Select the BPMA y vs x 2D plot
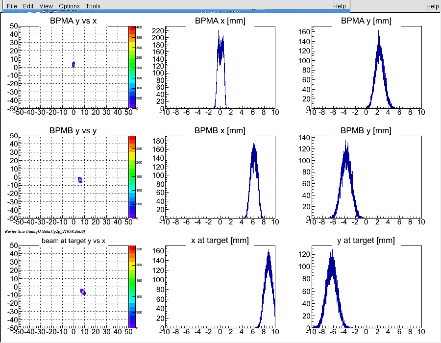The width and height of the screenshot is (441, 343). (x=73, y=68)
